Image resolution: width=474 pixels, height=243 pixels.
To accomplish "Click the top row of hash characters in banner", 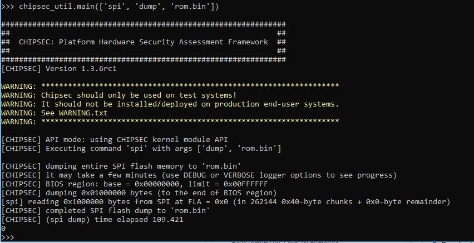I will coord(144,24).
